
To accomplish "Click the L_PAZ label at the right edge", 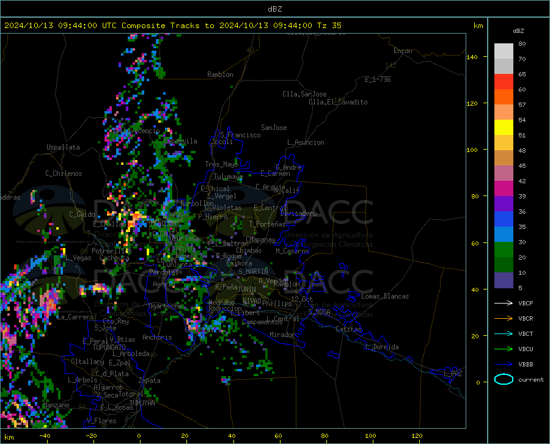I will [452, 374].
